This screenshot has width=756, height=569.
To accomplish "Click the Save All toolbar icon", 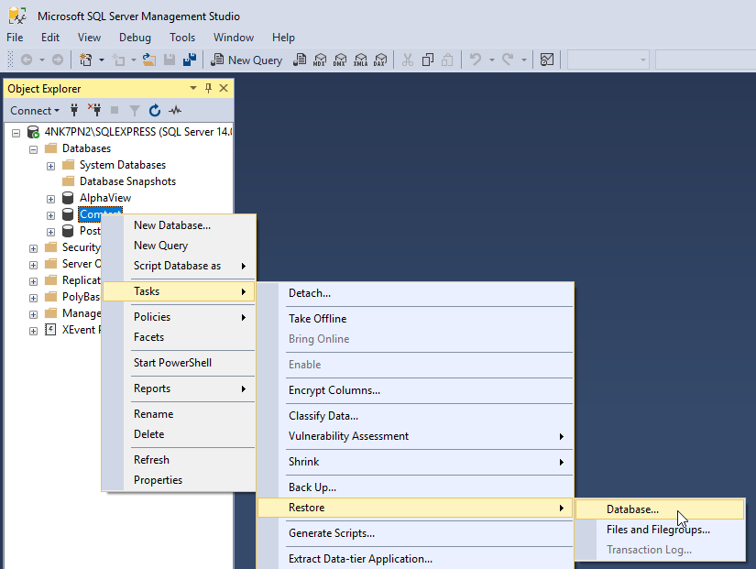I will pyautogui.click(x=189, y=60).
